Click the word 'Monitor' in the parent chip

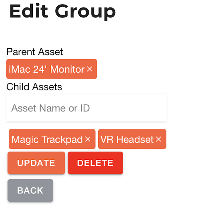67,69
